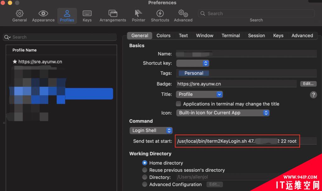Open the Shortcut key dropdown
322x191 pixels.
coord(193,63)
